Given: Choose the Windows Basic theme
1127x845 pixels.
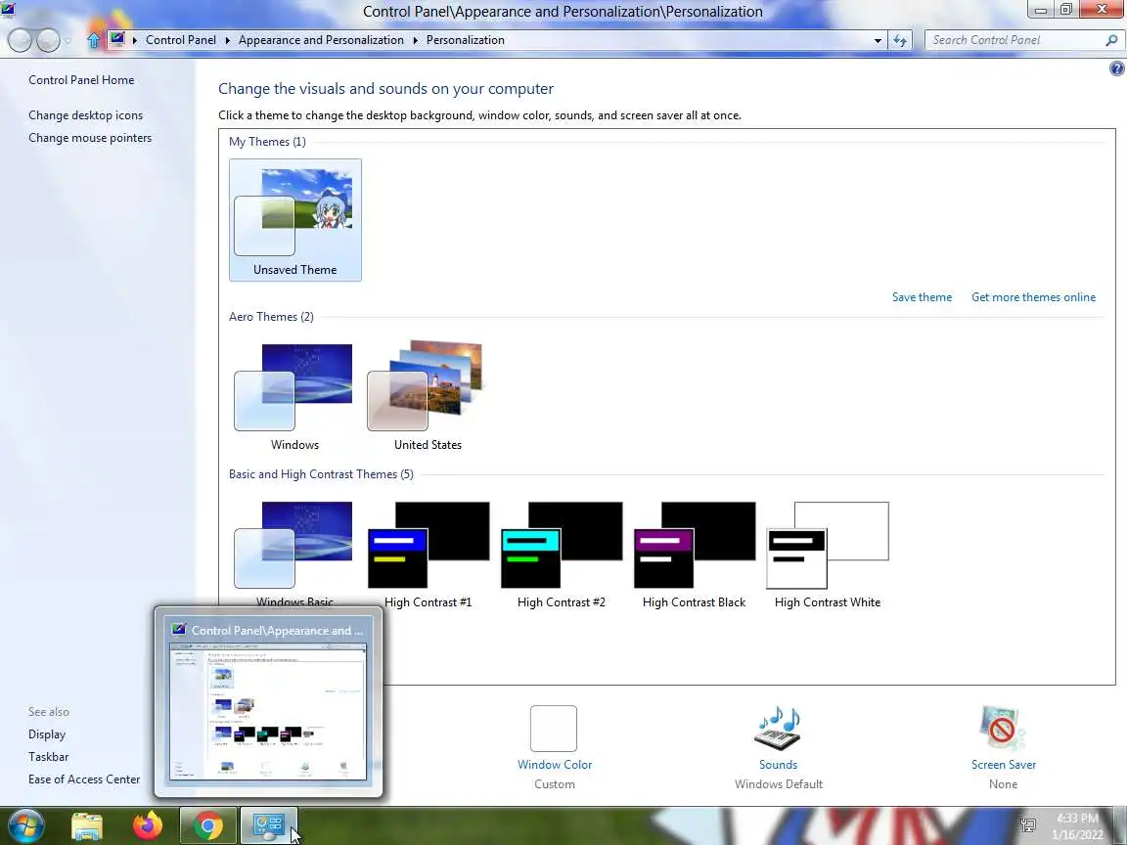Looking at the screenshot, I should 294,554.
